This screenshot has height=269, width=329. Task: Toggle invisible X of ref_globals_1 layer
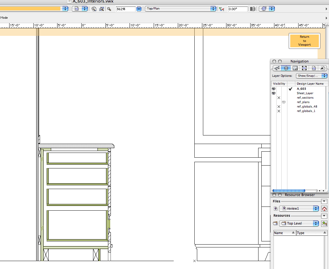pos(279,111)
